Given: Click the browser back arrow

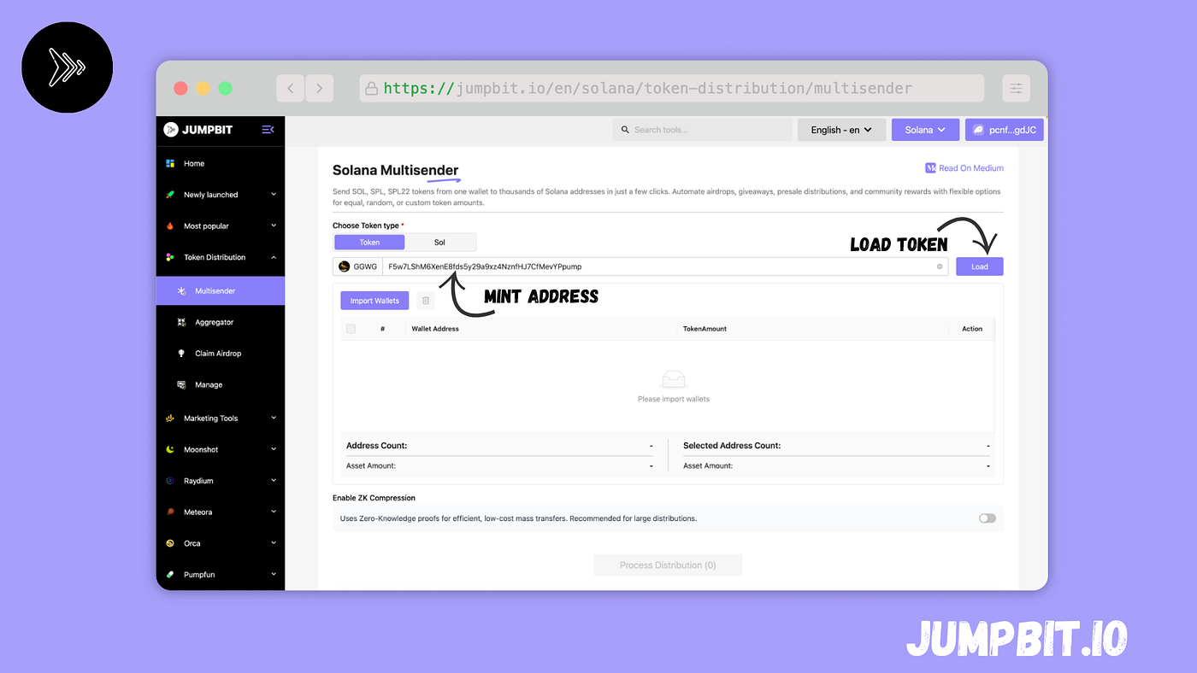Looking at the screenshot, I should (291, 88).
